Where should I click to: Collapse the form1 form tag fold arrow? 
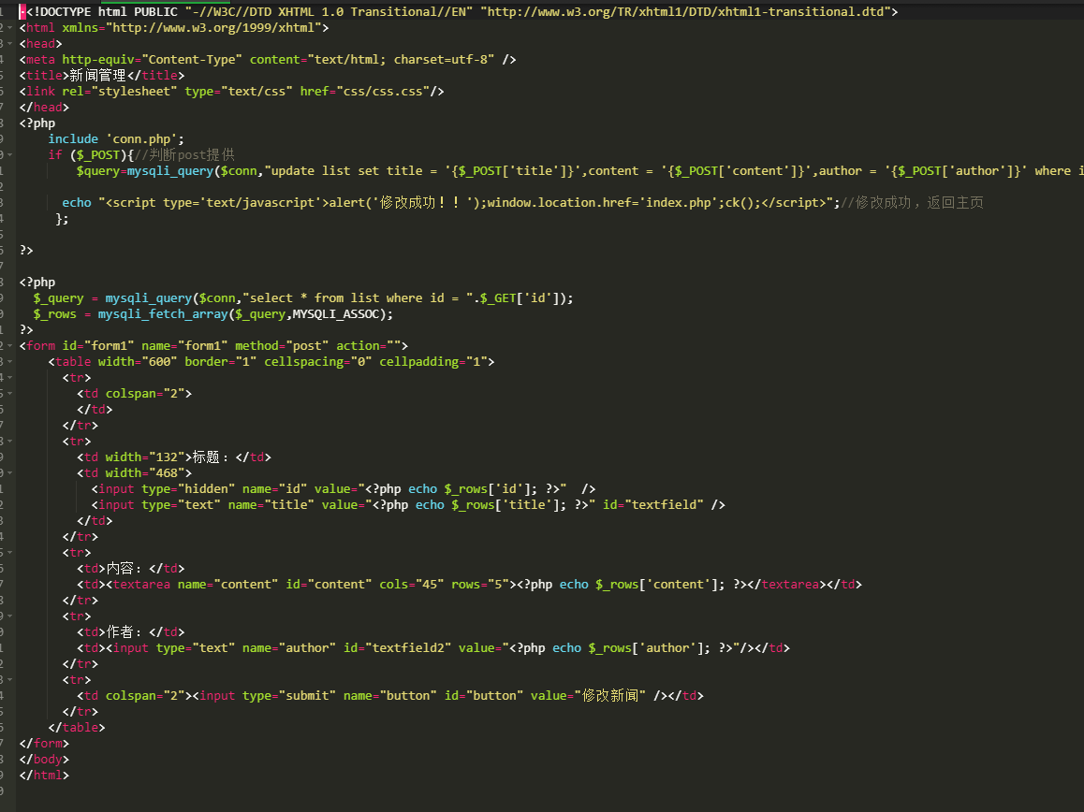pos(9,346)
